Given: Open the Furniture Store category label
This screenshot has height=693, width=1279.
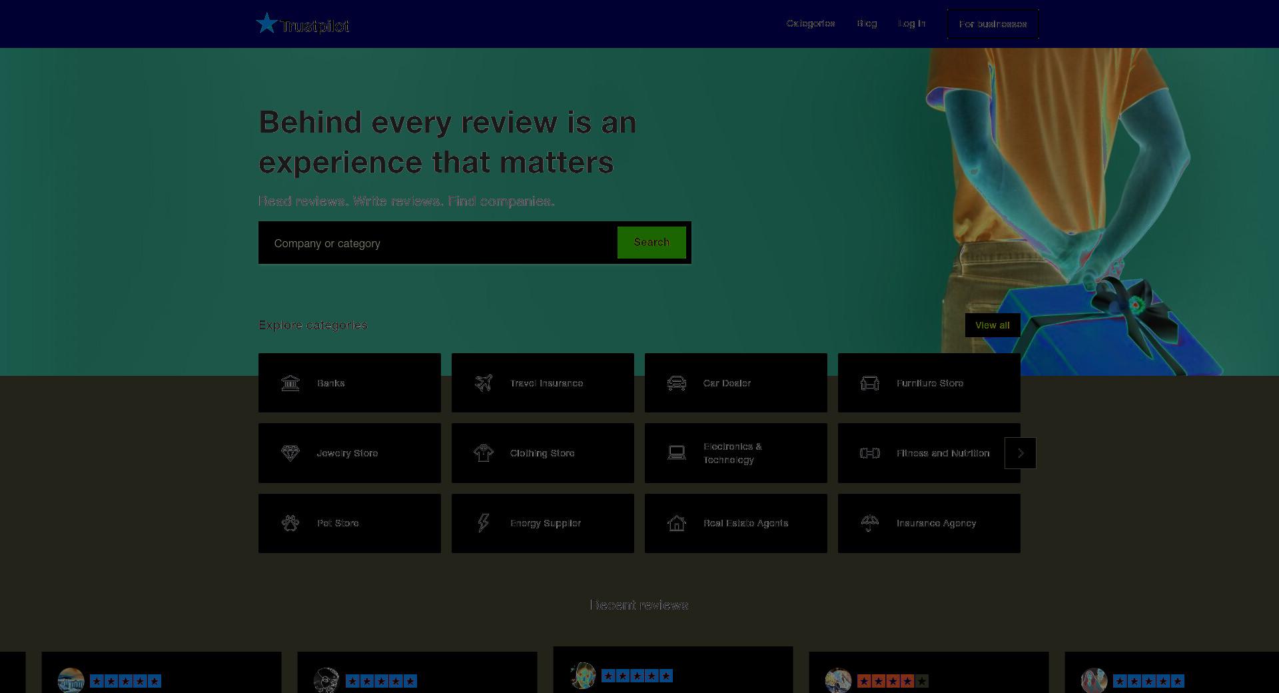Looking at the screenshot, I should [x=930, y=383].
